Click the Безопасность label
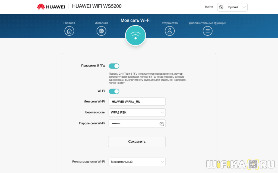The height and width of the screenshot is (173, 278). click(95, 112)
